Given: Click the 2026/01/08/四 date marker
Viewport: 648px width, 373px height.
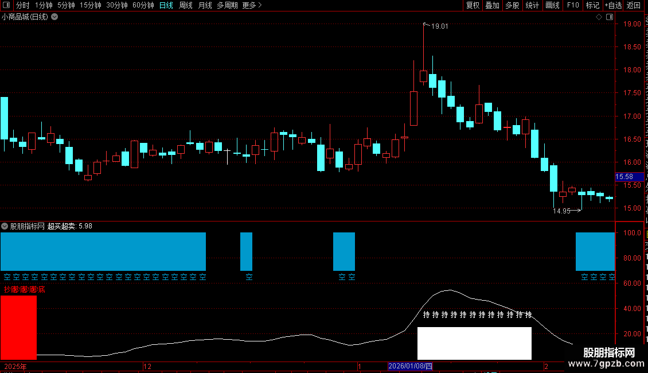Looking at the screenshot, I should tap(410, 366).
